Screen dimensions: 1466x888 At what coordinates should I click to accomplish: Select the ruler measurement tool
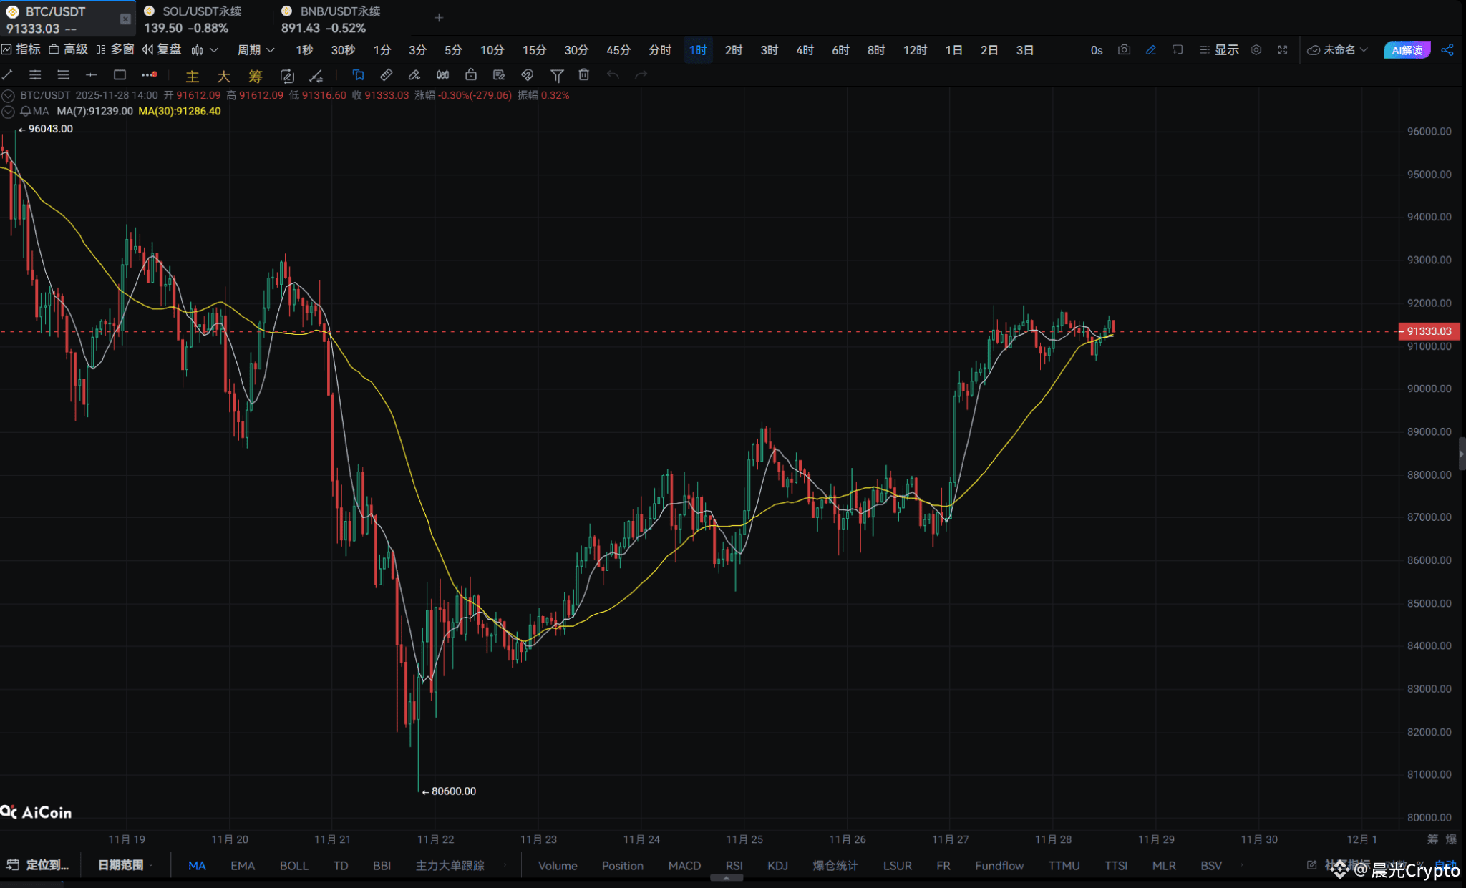(x=386, y=75)
